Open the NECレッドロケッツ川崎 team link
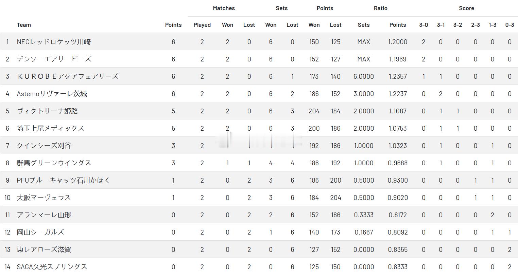Screen dimensions: 518x279 click(x=54, y=42)
